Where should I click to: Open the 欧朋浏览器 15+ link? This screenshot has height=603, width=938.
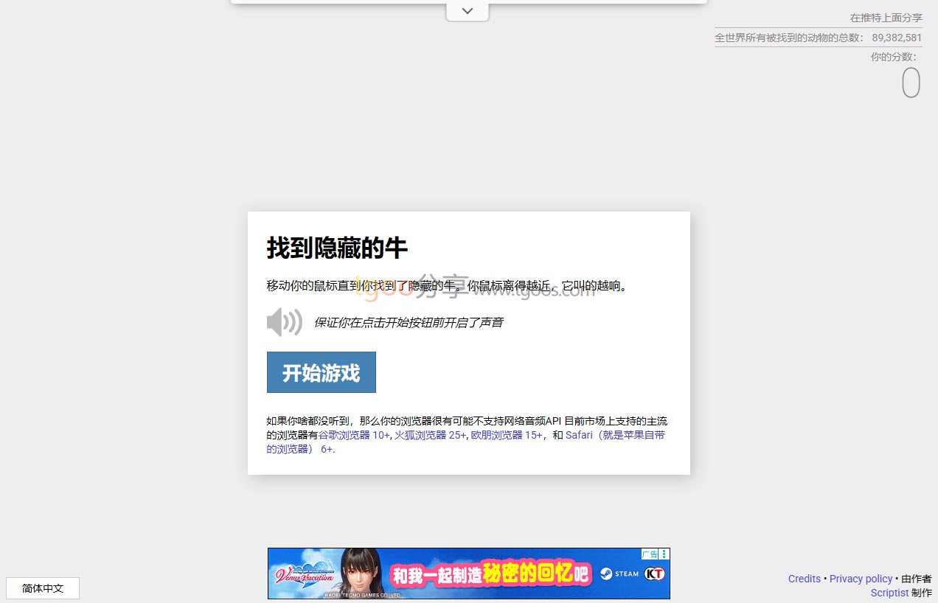506,435
